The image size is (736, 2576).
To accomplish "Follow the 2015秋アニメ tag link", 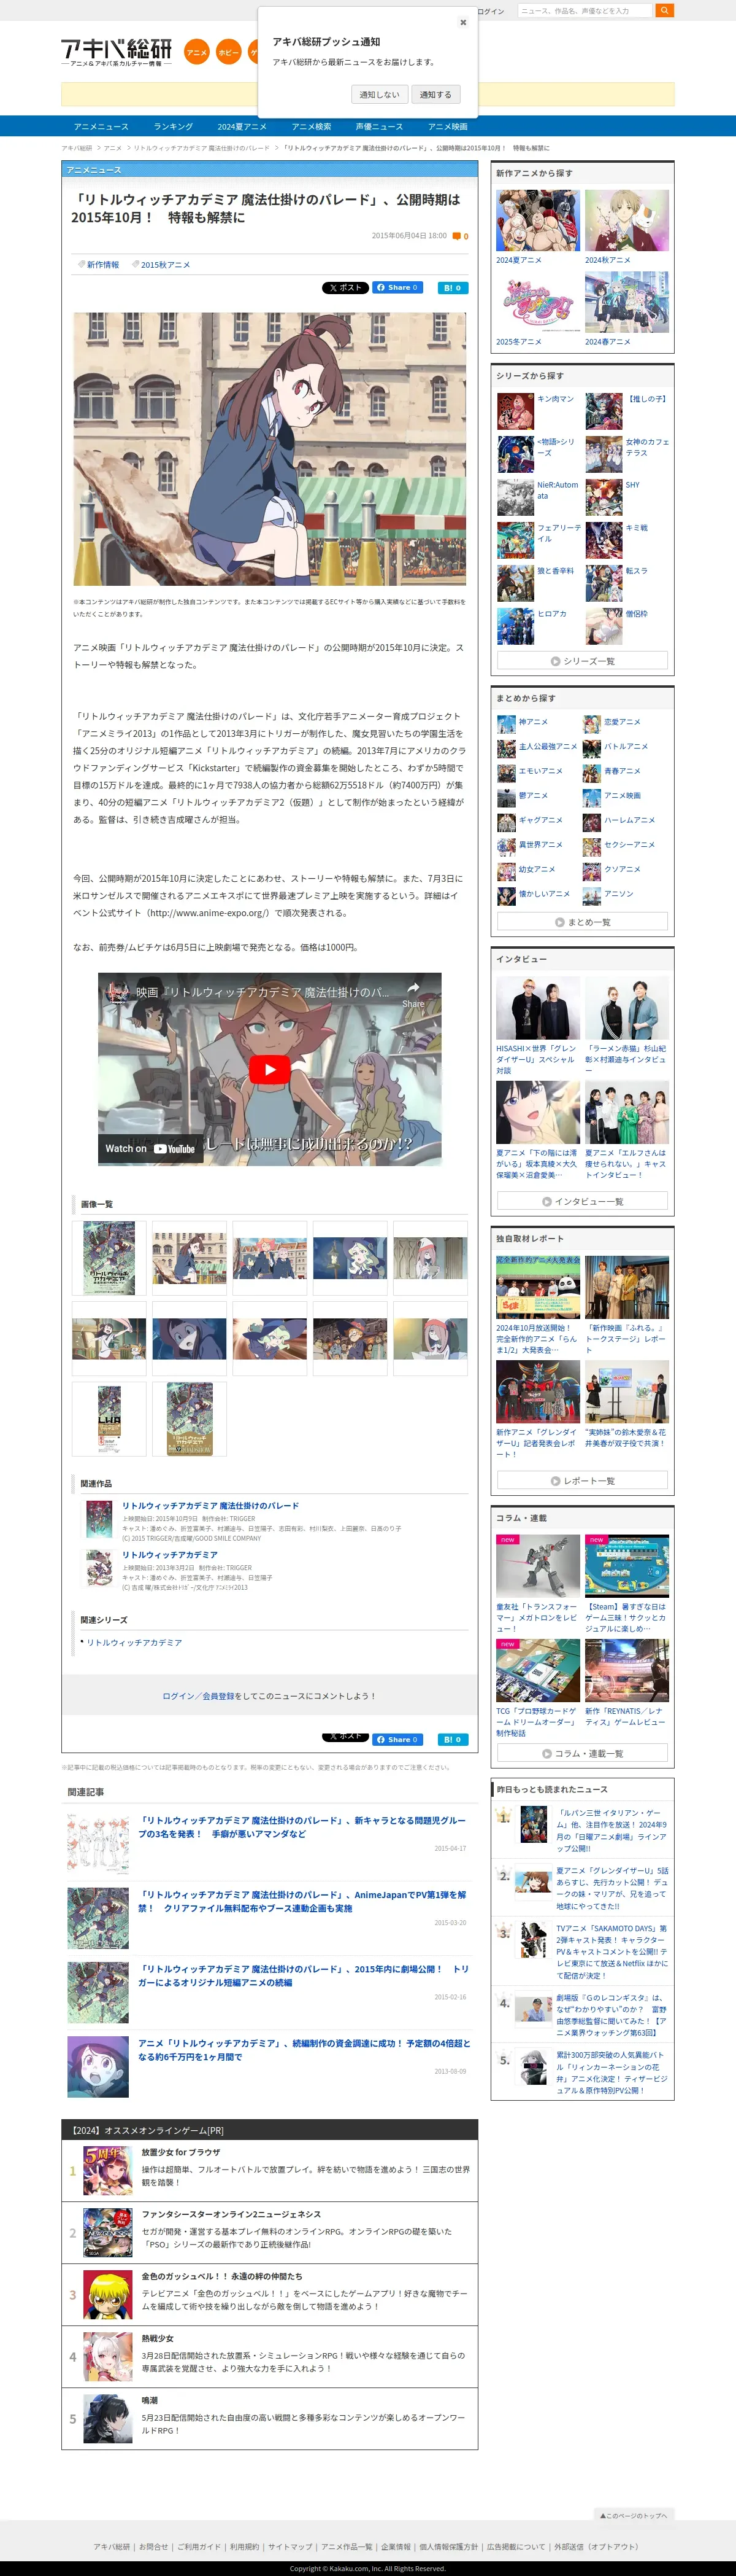I will (165, 265).
